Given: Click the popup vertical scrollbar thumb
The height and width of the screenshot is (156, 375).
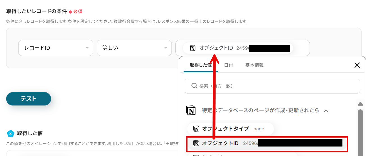Looking at the screenshot, I should pyautogui.click(x=360, y=133).
